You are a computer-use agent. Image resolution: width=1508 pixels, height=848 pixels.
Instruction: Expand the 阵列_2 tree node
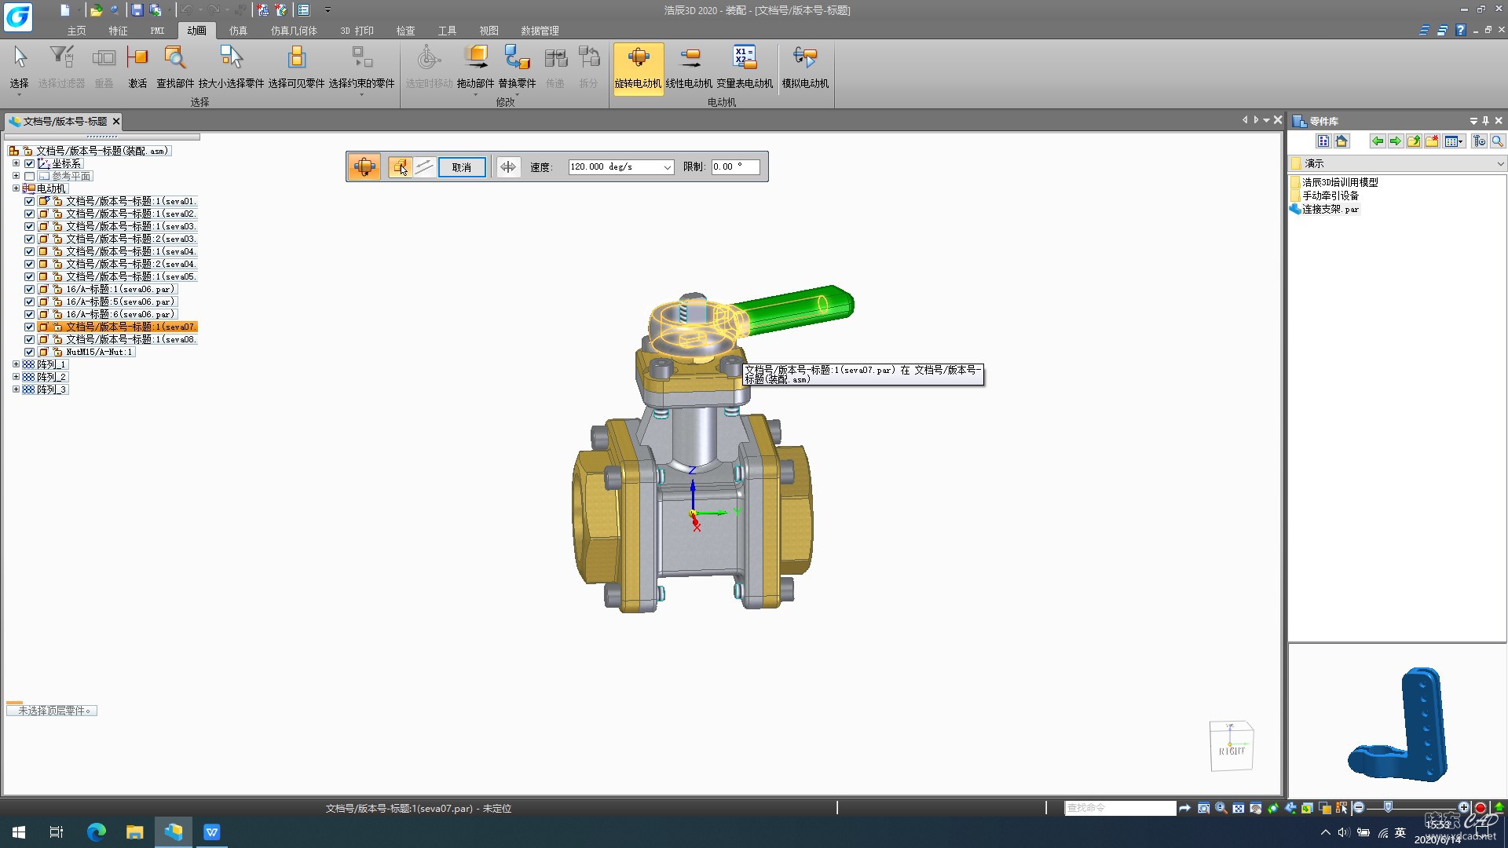(16, 377)
